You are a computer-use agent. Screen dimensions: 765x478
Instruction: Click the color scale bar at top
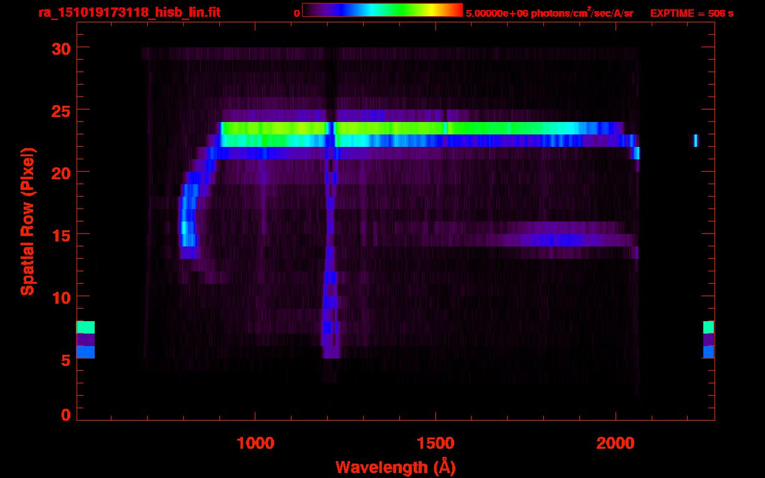pyautogui.click(x=383, y=10)
